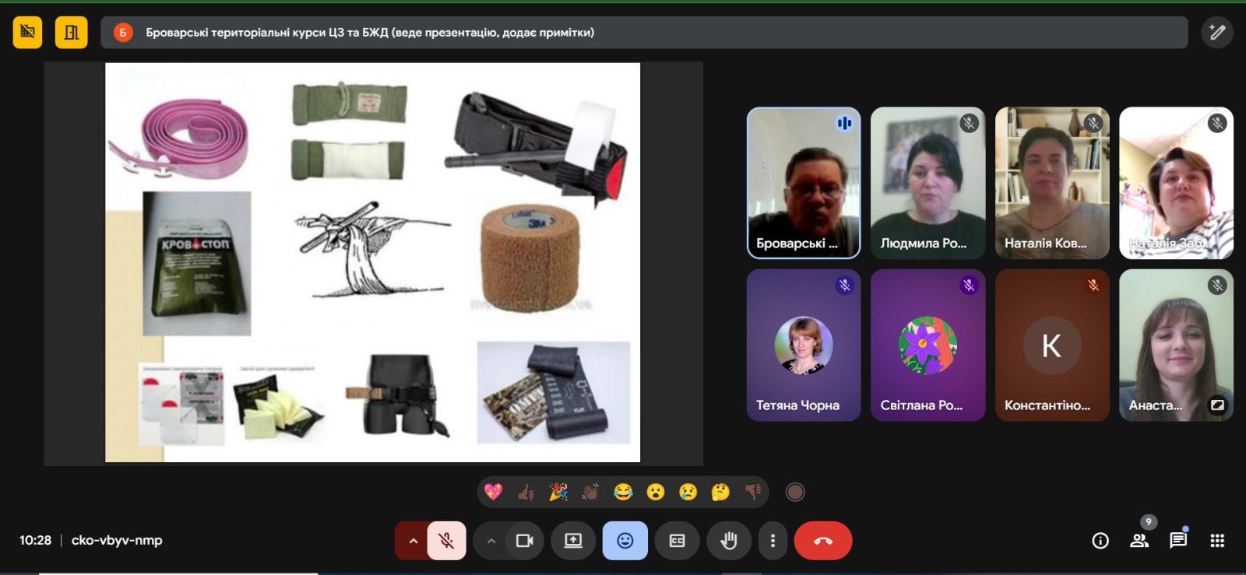Send the thumbs up reaction
Screen dimensions: 1246x575
coord(526,492)
